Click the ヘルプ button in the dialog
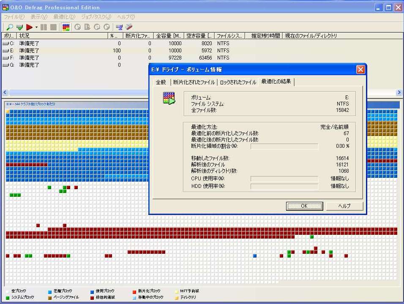Screen dimensions: 404x304 344,206
